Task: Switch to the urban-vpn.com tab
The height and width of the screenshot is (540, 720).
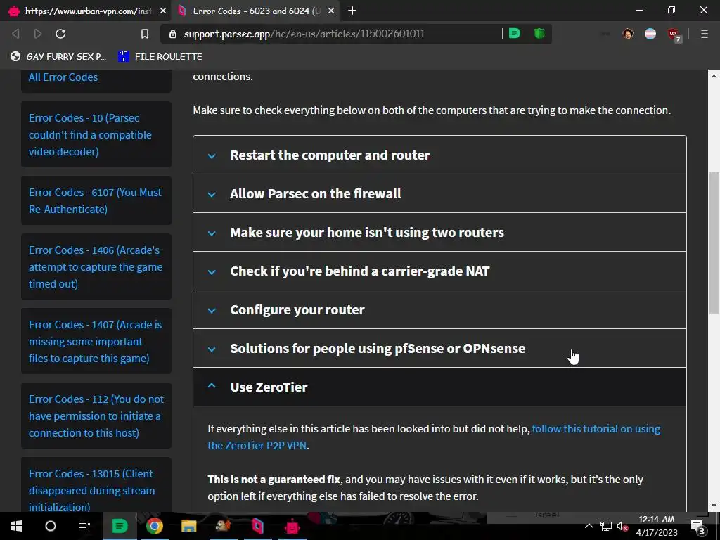Action: click(86, 11)
